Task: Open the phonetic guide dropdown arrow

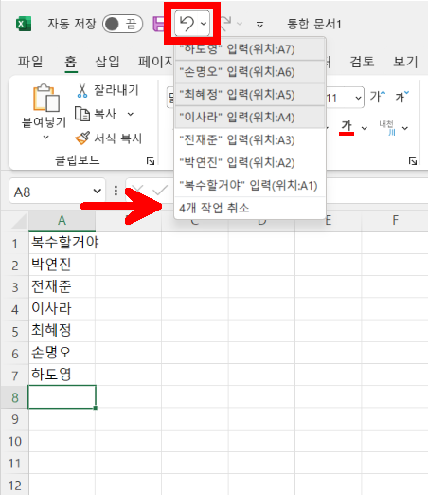Action: 405,128
